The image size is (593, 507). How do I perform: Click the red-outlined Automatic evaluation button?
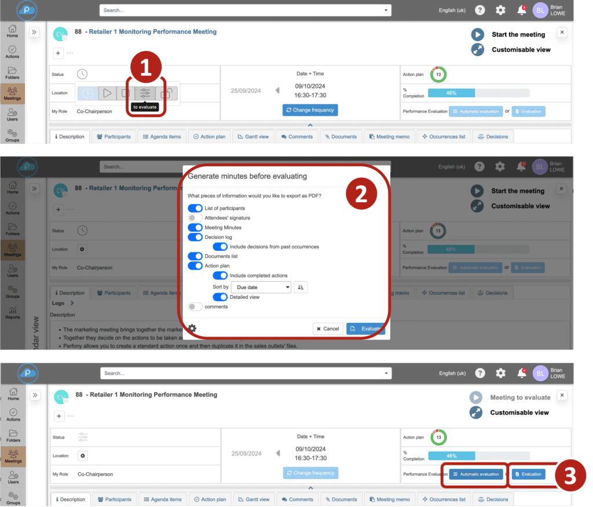[x=476, y=474]
